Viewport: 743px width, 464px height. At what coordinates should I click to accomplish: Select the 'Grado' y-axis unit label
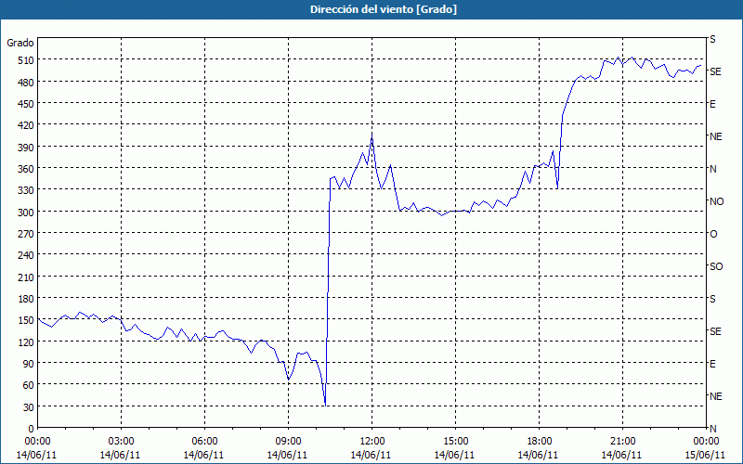point(20,43)
